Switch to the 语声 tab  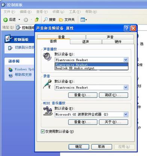(86, 42)
